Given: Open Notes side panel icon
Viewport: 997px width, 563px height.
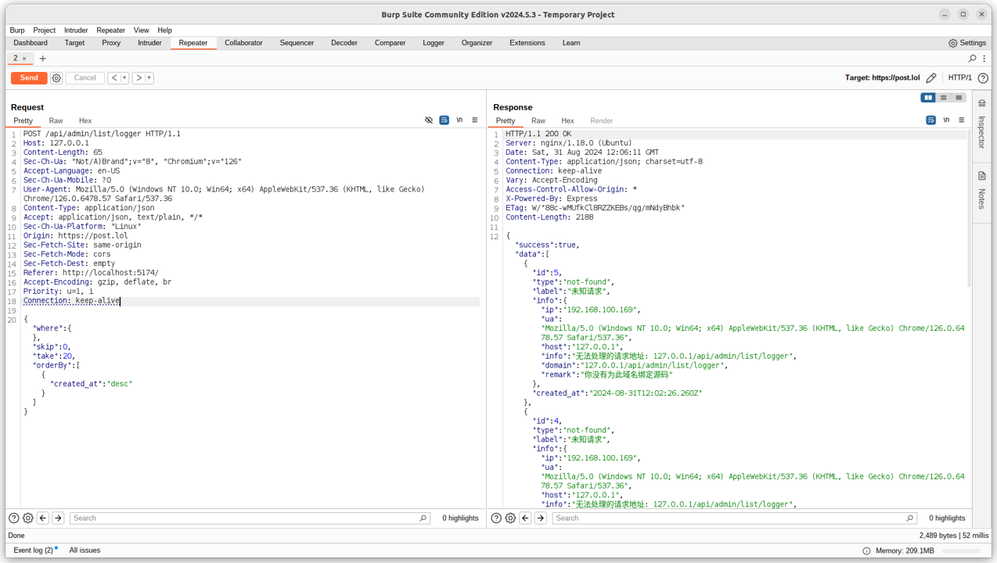Looking at the screenshot, I should point(982,176).
